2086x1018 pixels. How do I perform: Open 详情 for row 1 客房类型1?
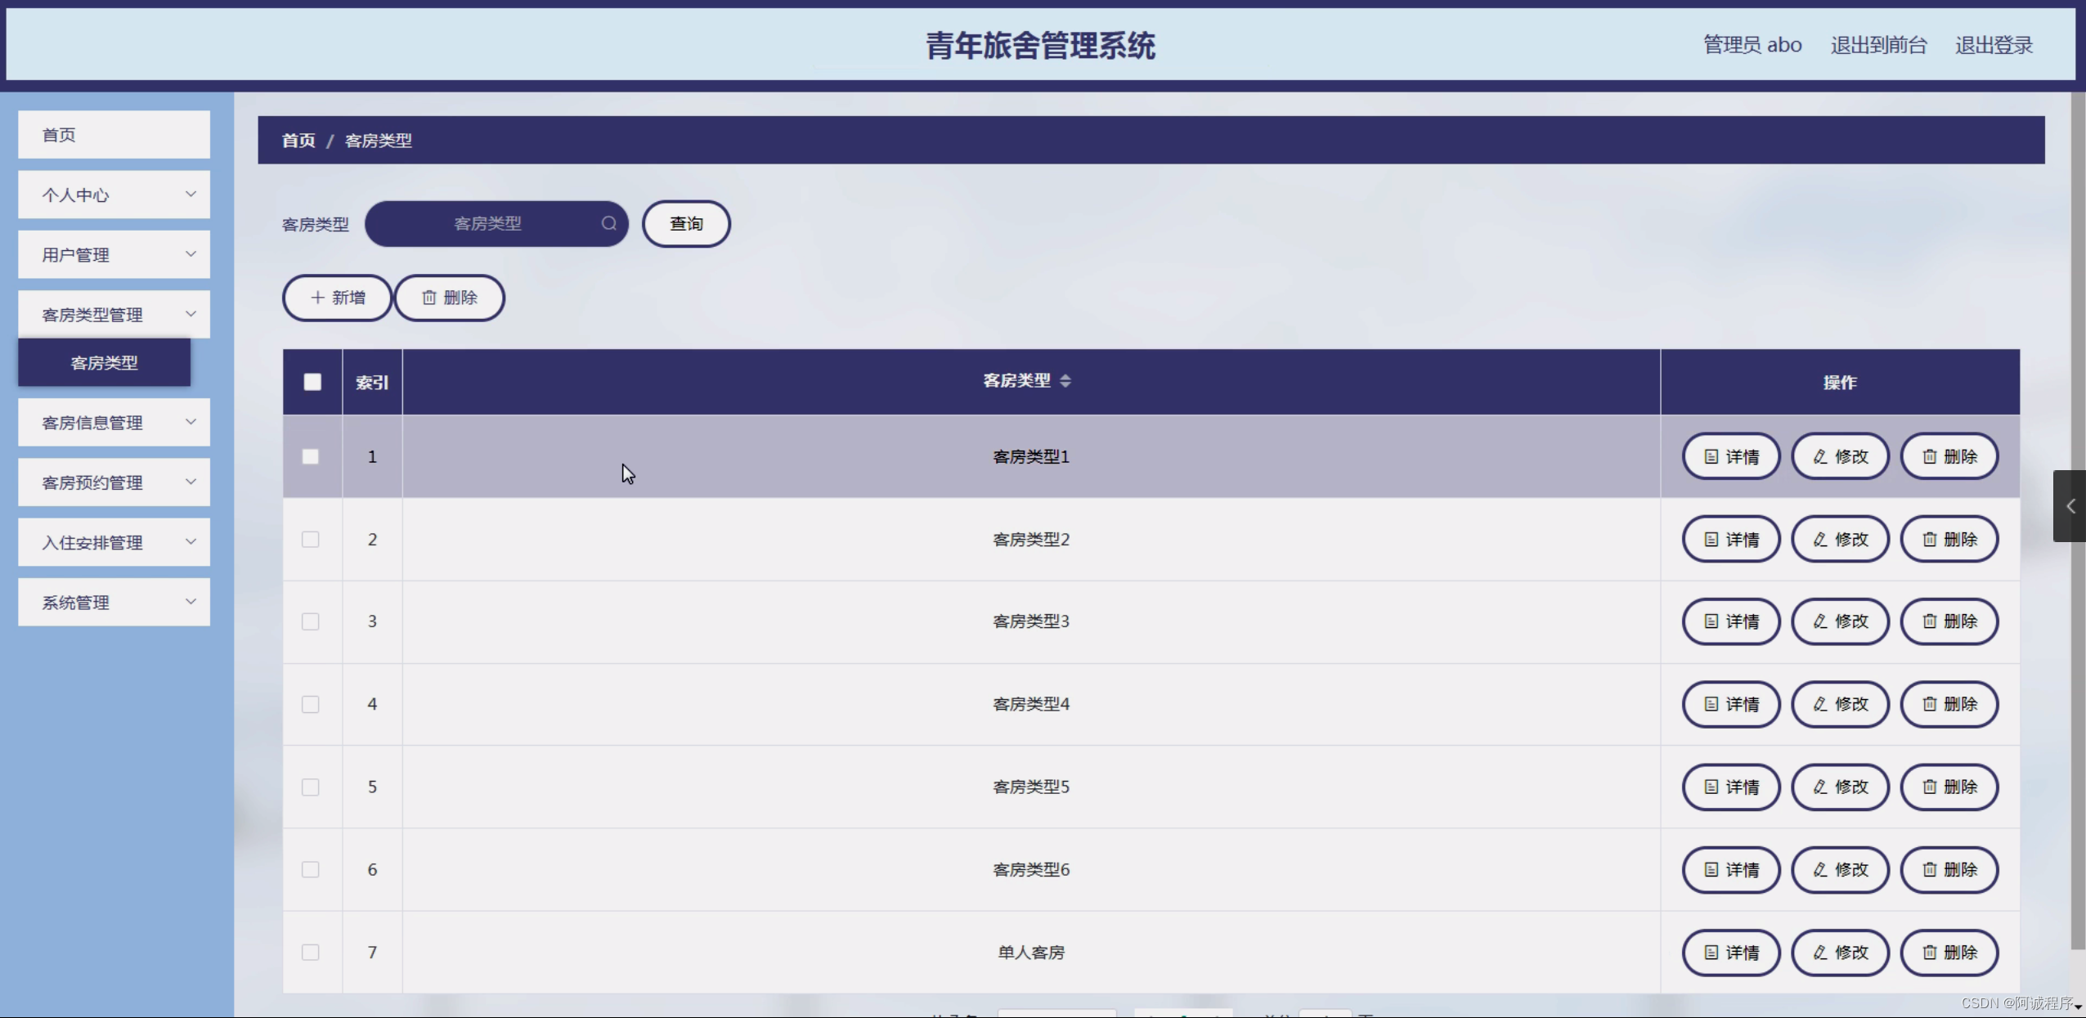1730,456
